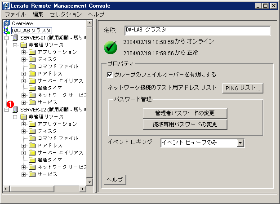Click コマンド ファイル folder icon under SERVER-02
Screen dimensions: 280x204
tap(32, 138)
